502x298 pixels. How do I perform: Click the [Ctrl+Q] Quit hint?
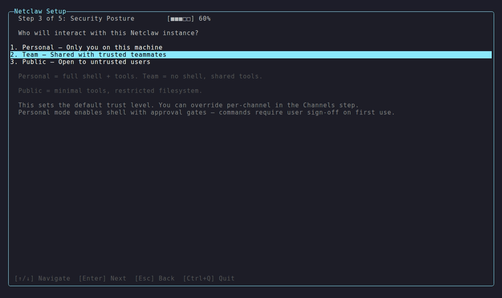(209, 278)
